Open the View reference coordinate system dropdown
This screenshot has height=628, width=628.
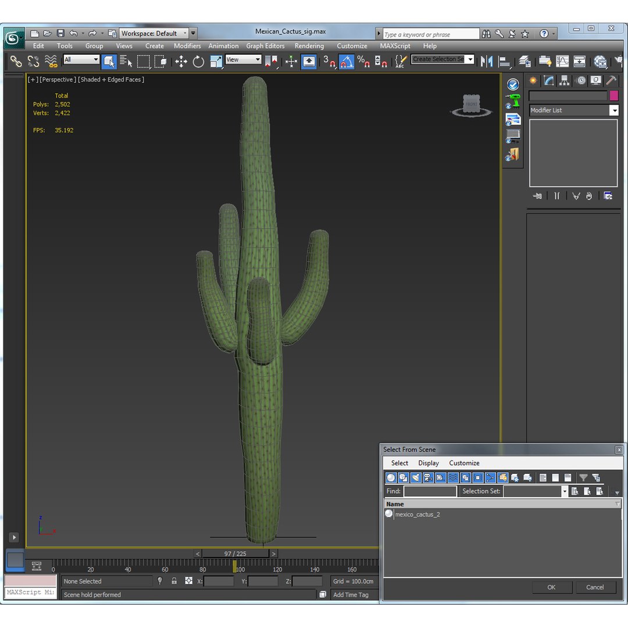(243, 60)
